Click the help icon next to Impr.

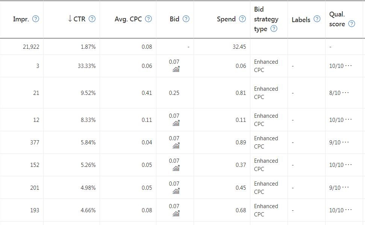36,19
